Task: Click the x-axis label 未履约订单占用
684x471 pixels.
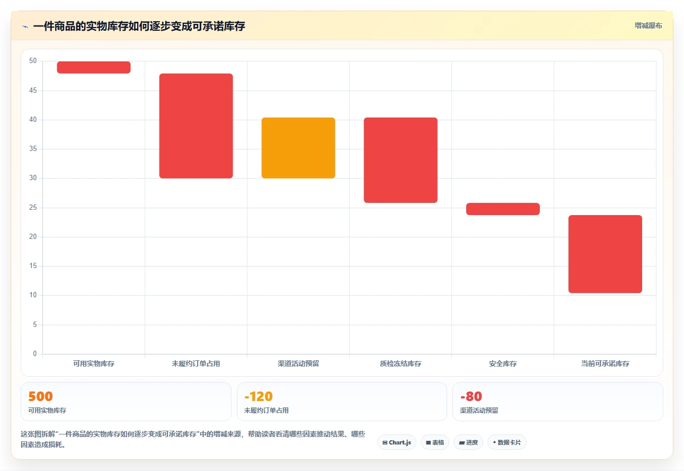Action: click(196, 364)
